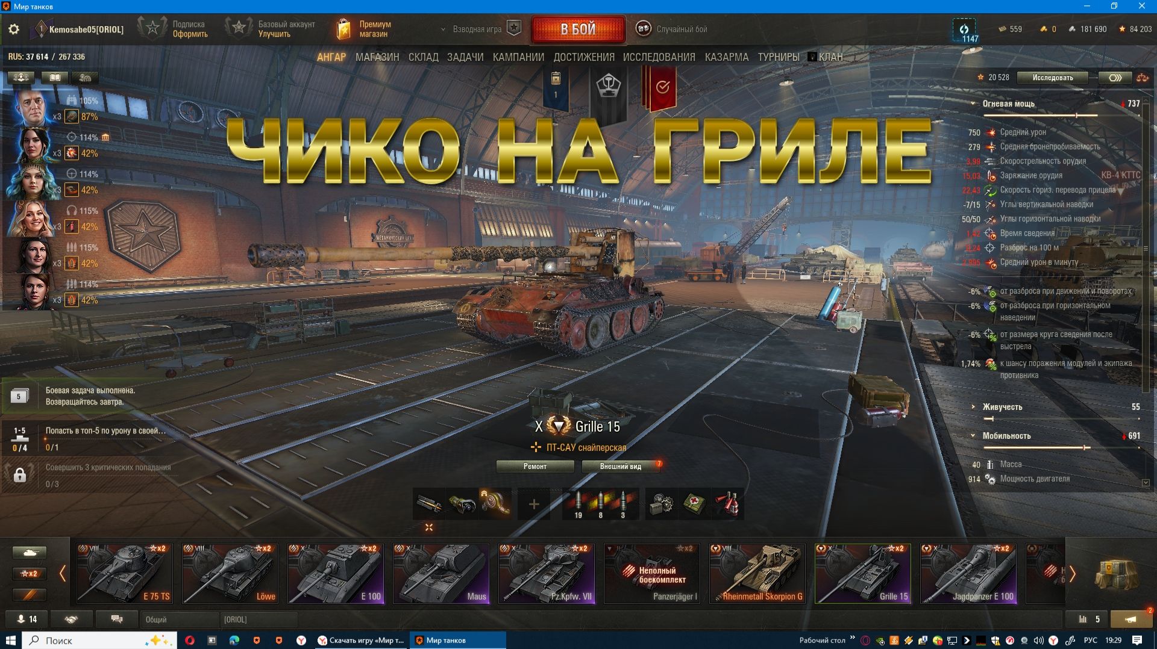Screen dimensions: 1157x649
Task: Toggle the ribbon carousel filter button
Action: tap(30, 595)
